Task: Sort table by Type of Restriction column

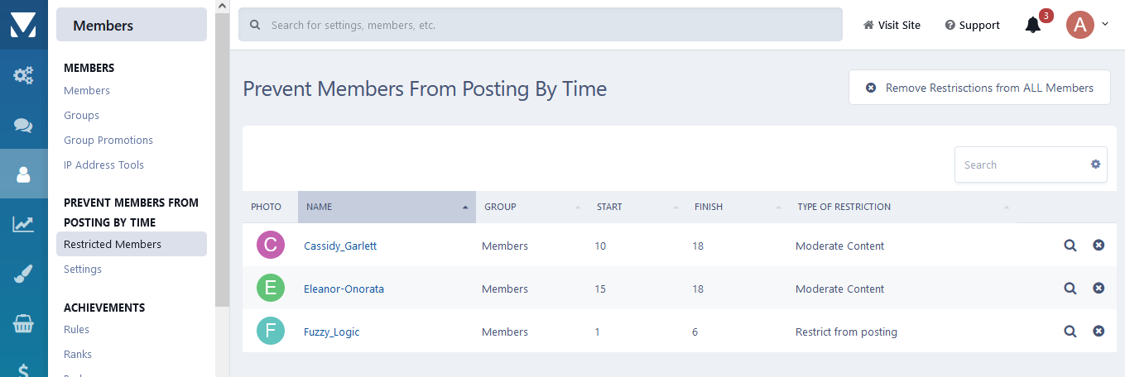Action: tap(902, 207)
